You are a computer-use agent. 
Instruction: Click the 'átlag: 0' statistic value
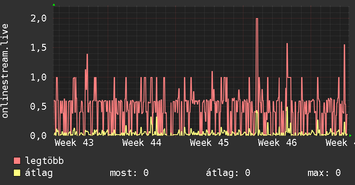(228, 173)
